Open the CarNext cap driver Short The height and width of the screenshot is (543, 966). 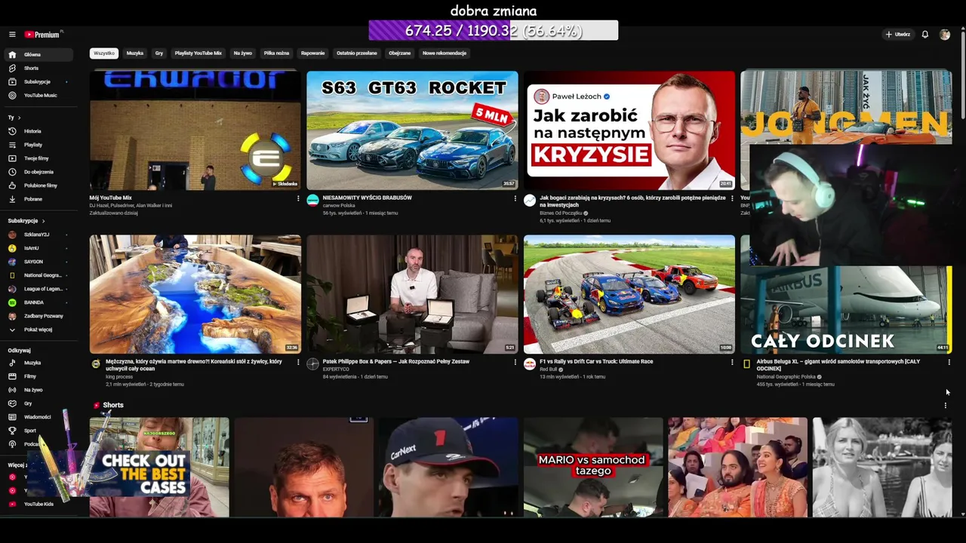[x=448, y=468]
